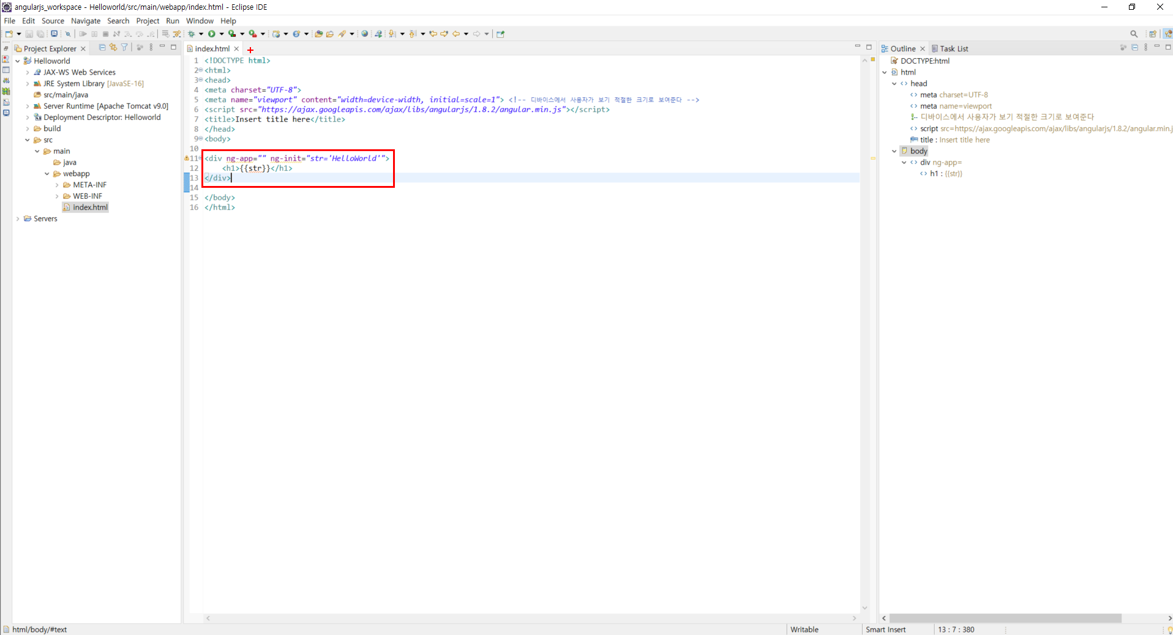Image resolution: width=1173 pixels, height=635 pixels.
Task: Maximize the editor area
Action: coord(869,47)
